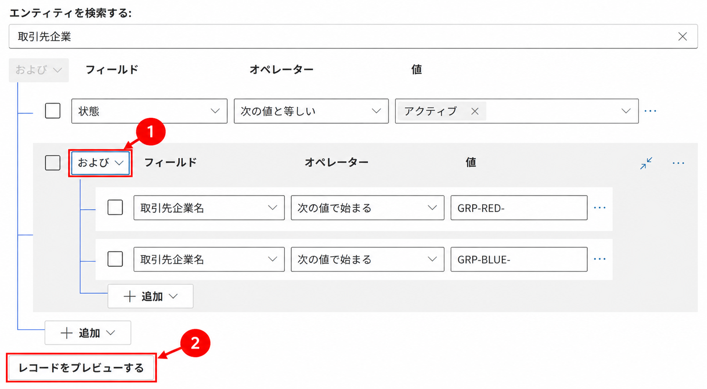This screenshot has height=389, width=707.
Task: Expand the アクティブ value dropdown
Action: click(626, 111)
